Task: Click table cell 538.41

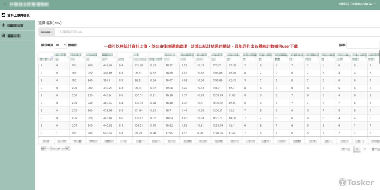Action: [x=109, y=133]
